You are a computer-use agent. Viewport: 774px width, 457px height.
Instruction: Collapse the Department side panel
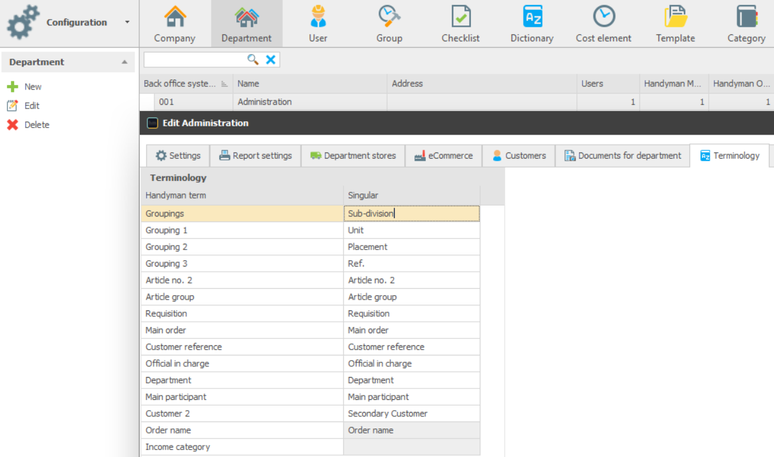(x=125, y=62)
